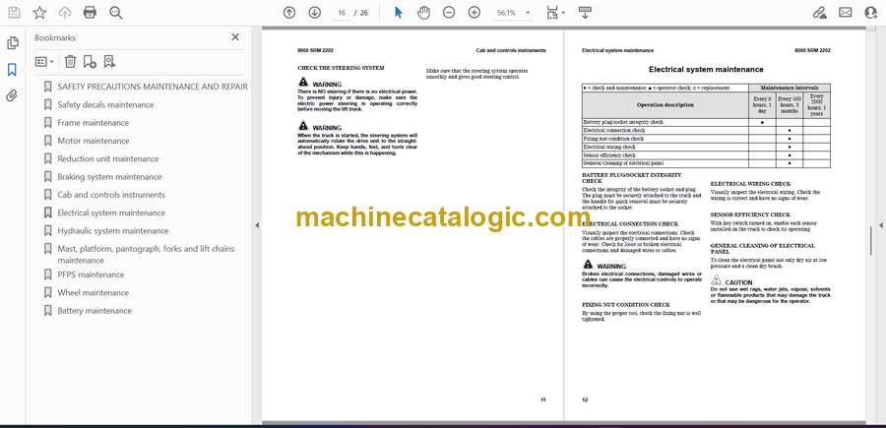This screenshot has height=428, width=886.
Task: Find current bookmark icon
Action: (x=109, y=62)
